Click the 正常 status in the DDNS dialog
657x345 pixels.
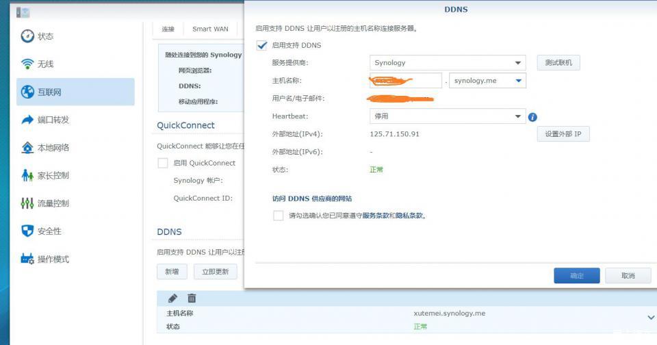pyautogui.click(x=376, y=170)
